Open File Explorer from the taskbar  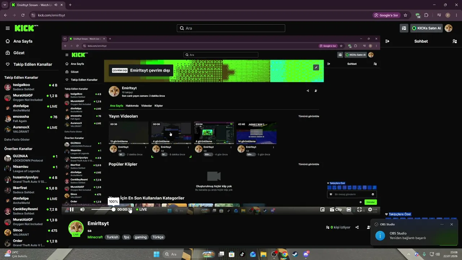point(263,254)
